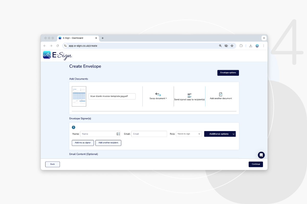
Task: Click address bar URL app.e-sign.co.uk/create
Action: pyautogui.click(x=83, y=46)
